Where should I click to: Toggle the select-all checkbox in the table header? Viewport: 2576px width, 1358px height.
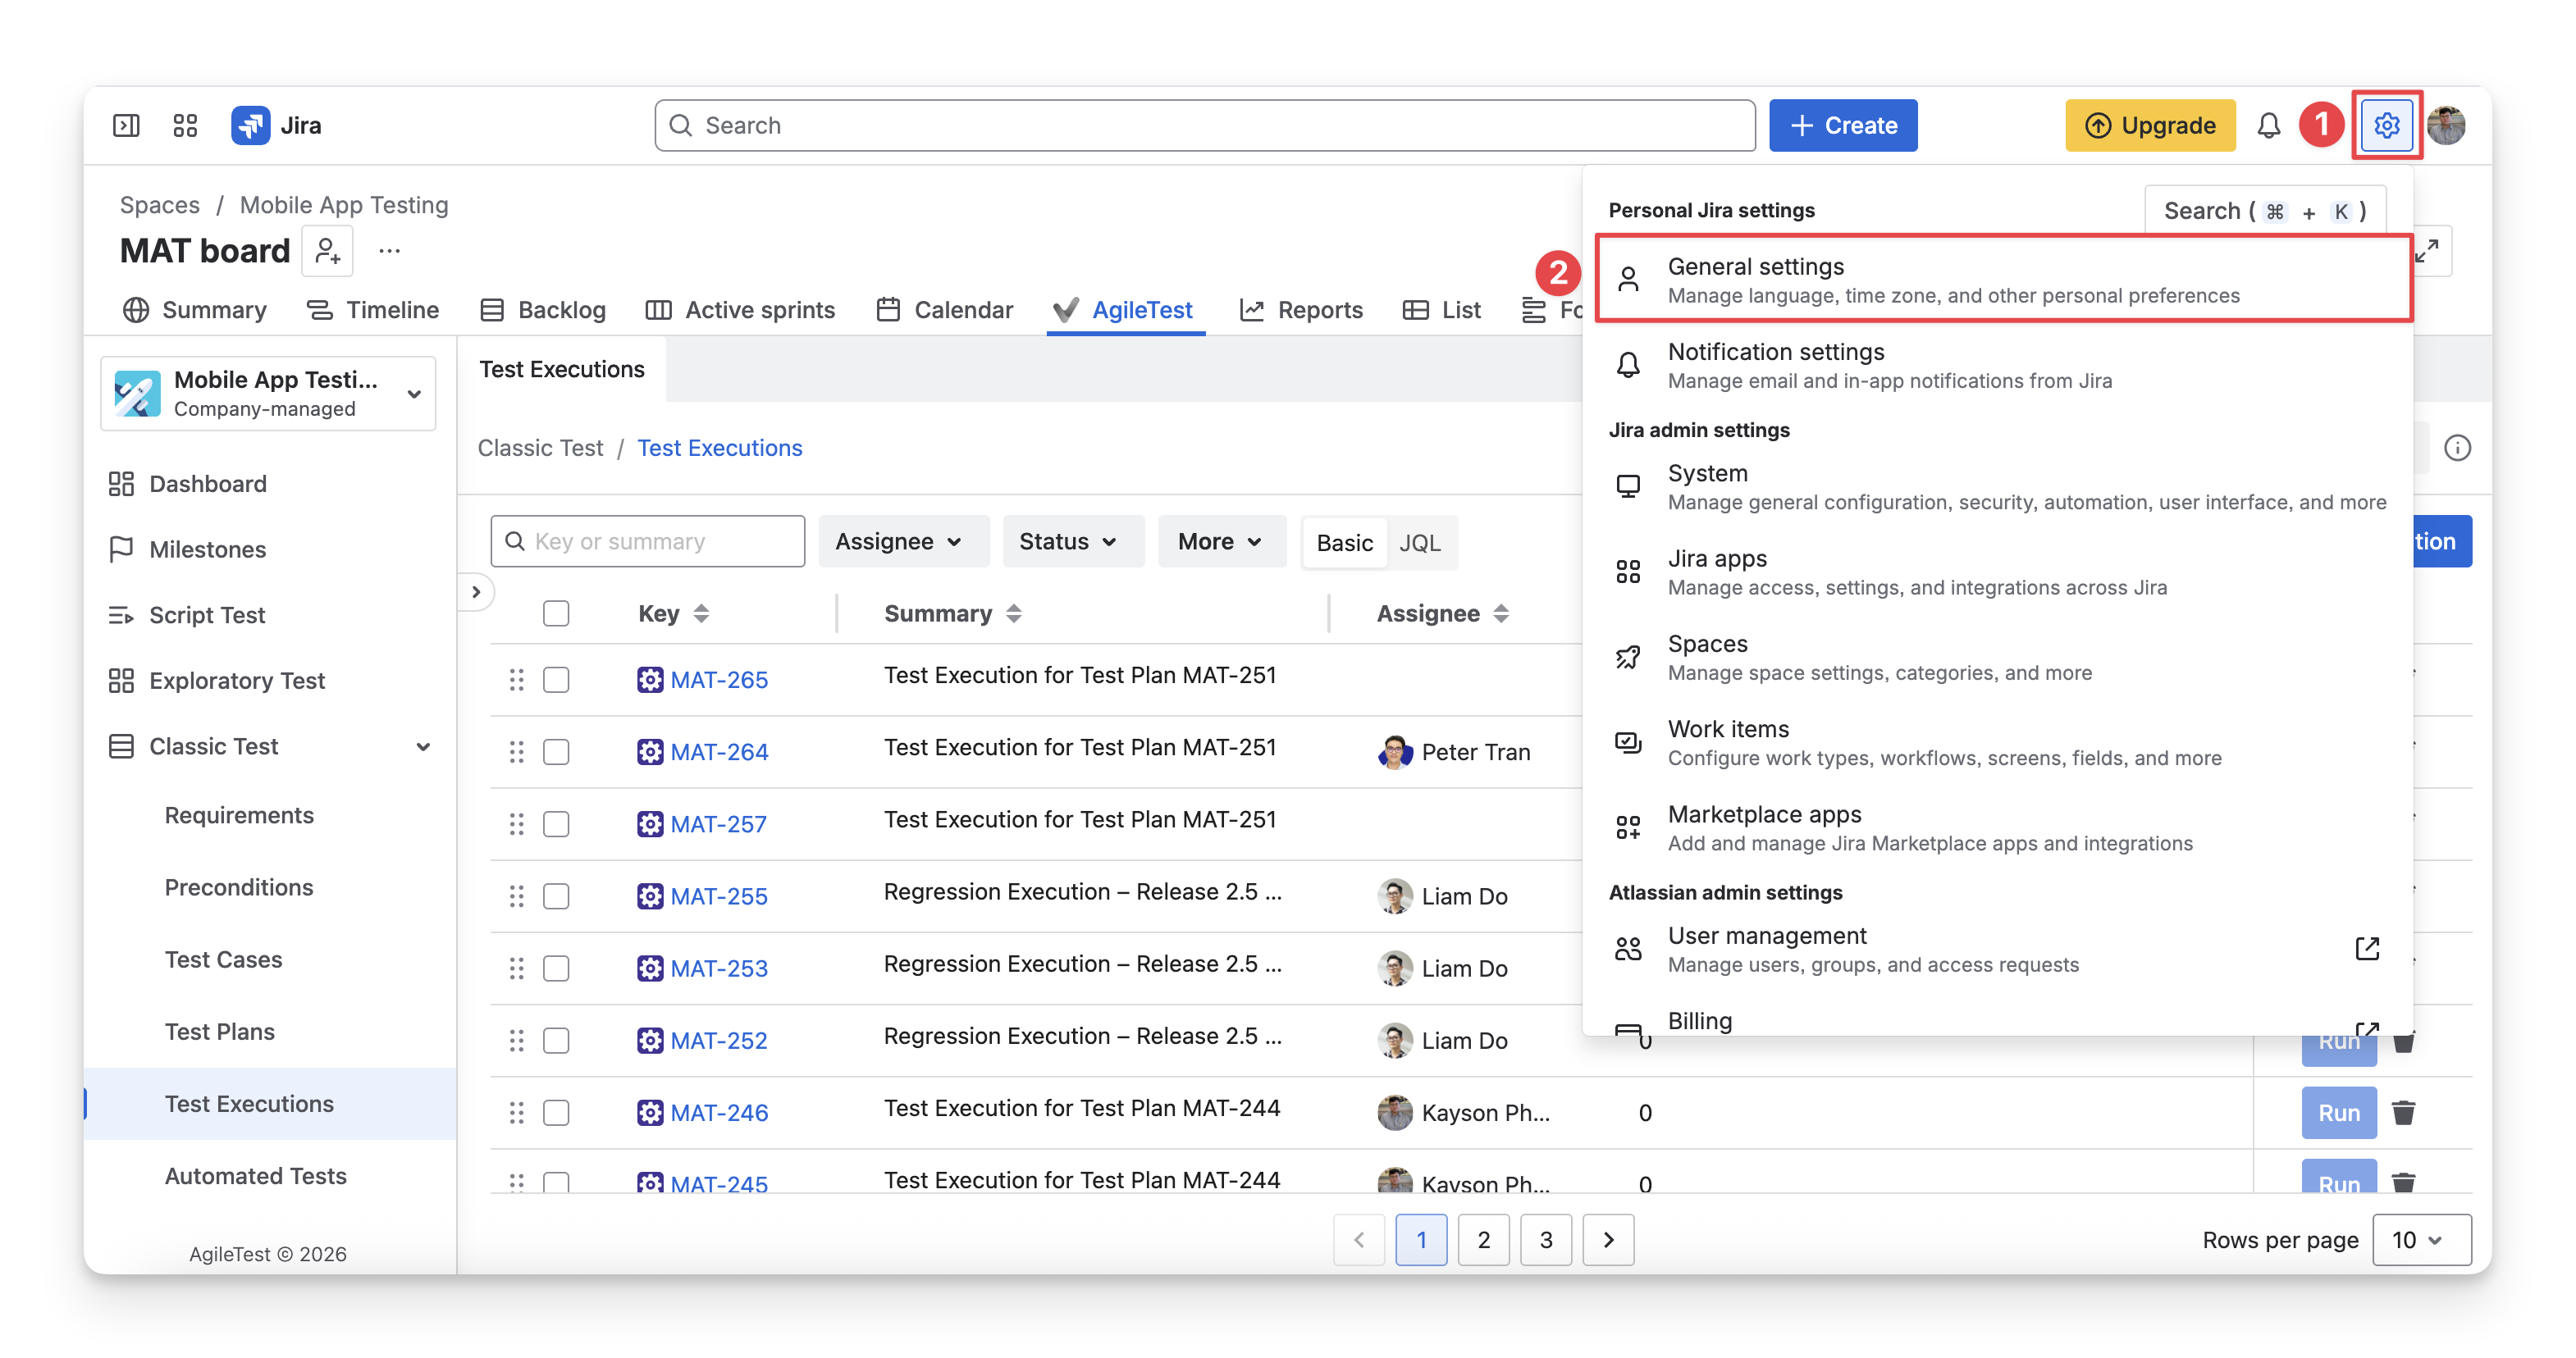[x=556, y=613]
